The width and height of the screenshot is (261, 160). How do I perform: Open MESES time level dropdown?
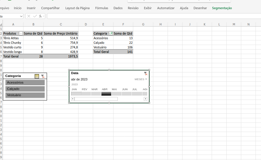click(x=141, y=79)
